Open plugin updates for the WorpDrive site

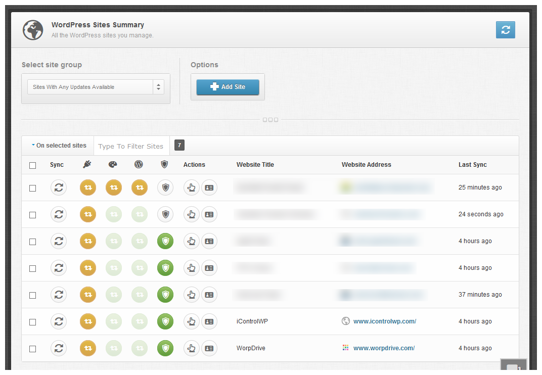point(87,348)
